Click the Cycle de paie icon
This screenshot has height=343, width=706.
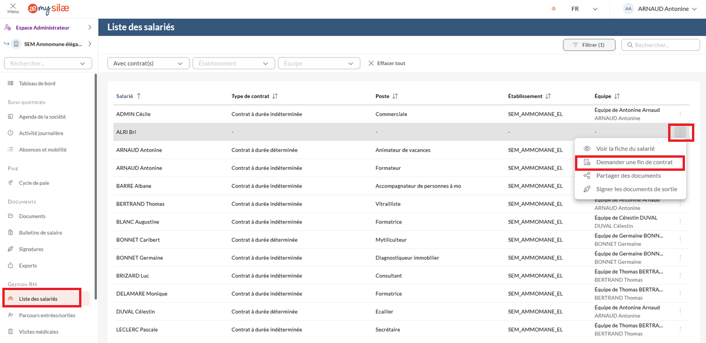11,183
